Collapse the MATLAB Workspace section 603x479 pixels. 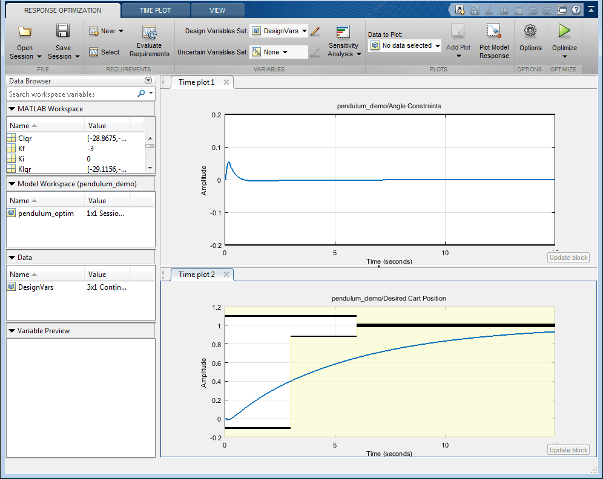coord(12,109)
